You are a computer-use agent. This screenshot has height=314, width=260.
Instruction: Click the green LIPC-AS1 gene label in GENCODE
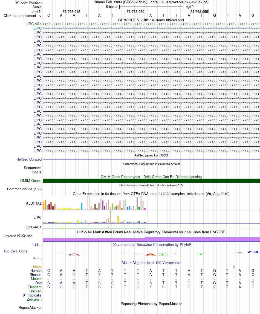pyautogui.click(x=33, y=24)
